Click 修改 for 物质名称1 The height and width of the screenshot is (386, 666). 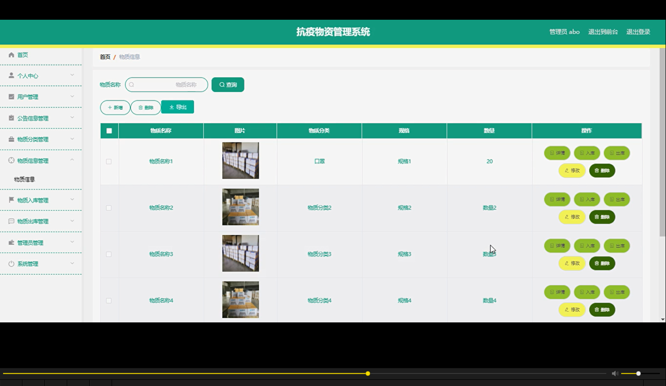point(572,171)
